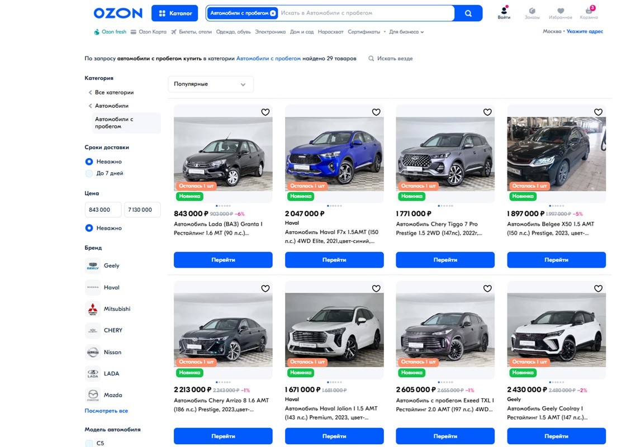Focus the search input field
This screenshot has width=631, height=447.
pyautogui.click(x=366, y=13)
